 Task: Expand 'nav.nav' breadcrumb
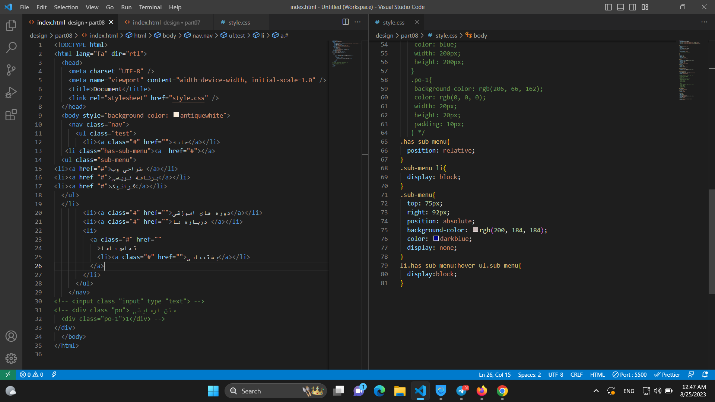pos(198,35)
